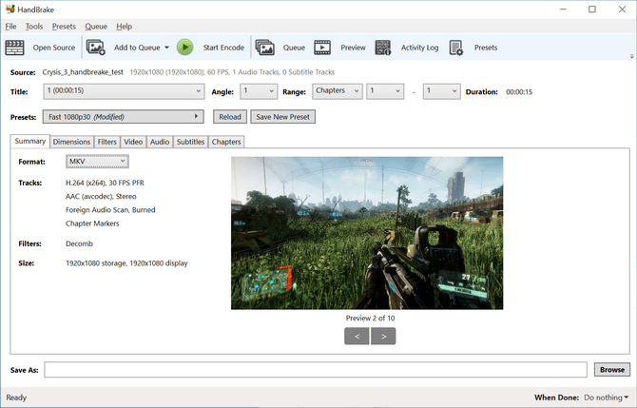Click the Open Source film clapper icon

pyautogui.click(x=15, y=48)
